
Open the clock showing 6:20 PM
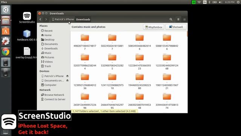point(230,2)
